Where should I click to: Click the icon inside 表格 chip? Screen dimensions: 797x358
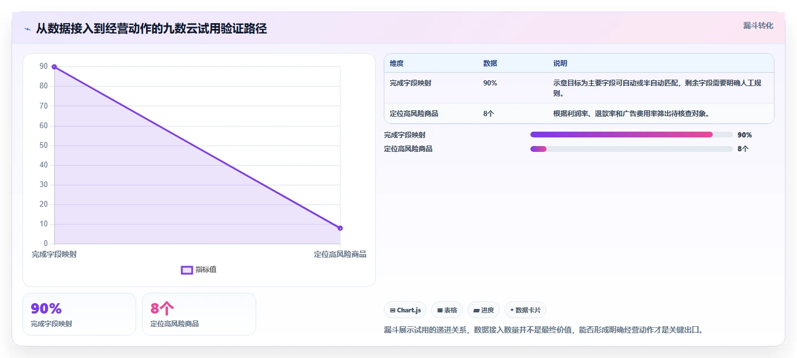click(x=440, y=311)
